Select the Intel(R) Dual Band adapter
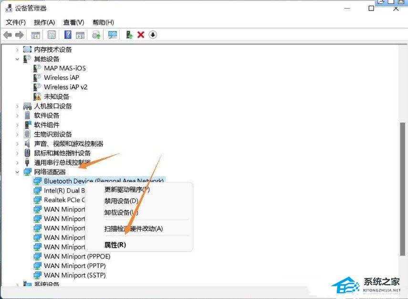The width and height of the screenshot is (408, 299). coord(64,191)
